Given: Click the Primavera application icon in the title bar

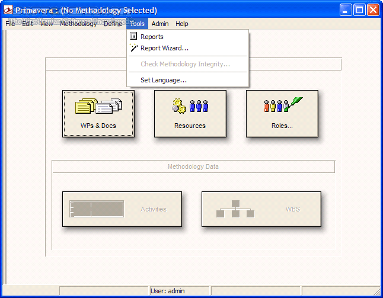Looking at the screenshot, I should [8, 10].
